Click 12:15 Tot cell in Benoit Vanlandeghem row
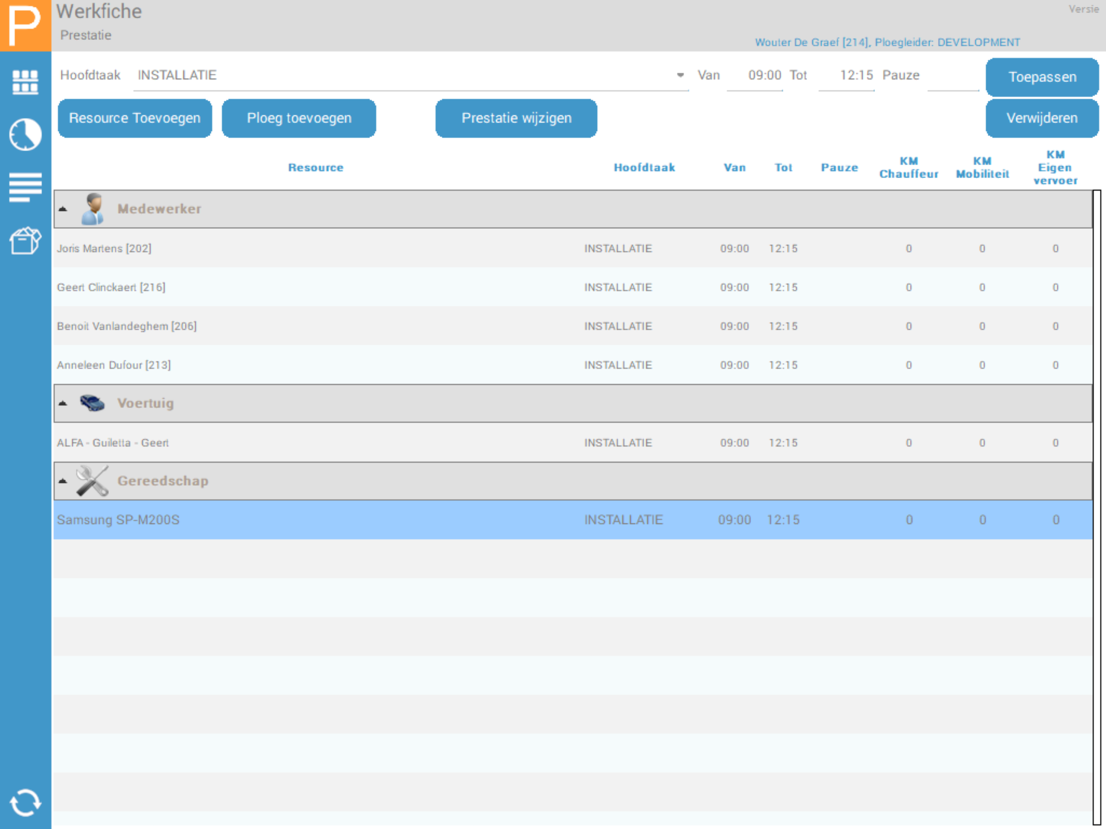The height and width of the screenshot is (829, 1106). point(783,326)
